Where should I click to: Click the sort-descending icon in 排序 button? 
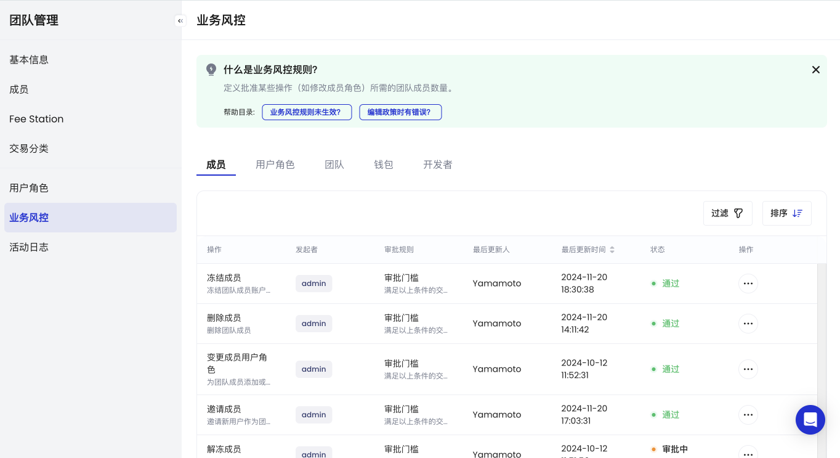(x=798, y=213)
